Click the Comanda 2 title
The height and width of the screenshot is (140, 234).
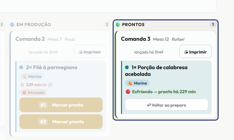tap(30, 39)
